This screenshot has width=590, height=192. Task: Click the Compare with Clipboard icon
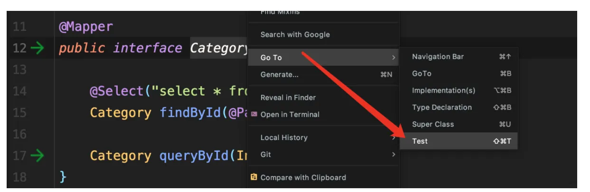point(254,177)
